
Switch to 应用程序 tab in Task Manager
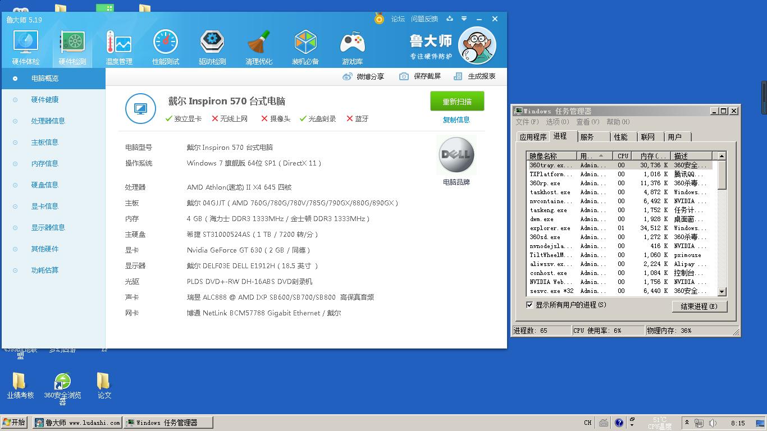coord(533,137)
